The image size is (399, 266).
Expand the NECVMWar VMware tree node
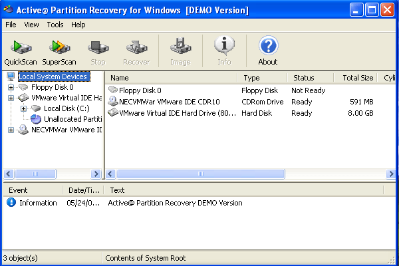(11, 130)
